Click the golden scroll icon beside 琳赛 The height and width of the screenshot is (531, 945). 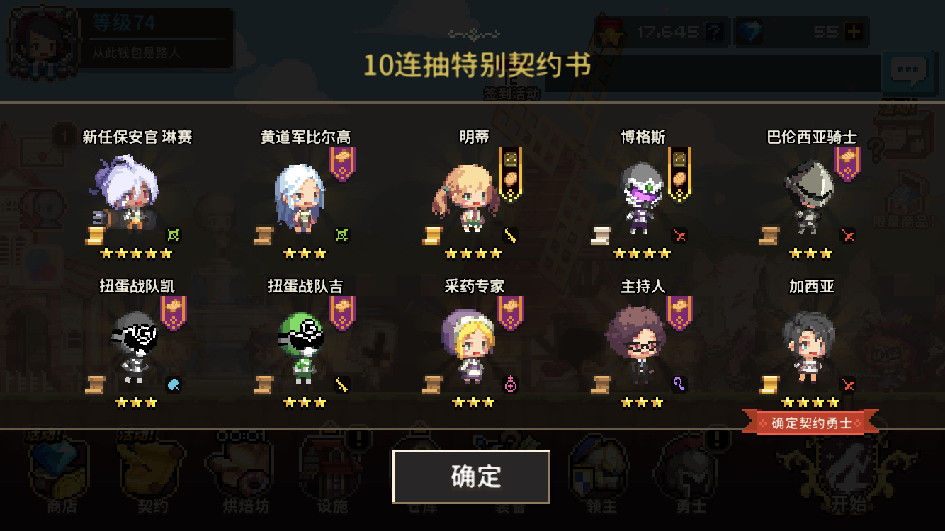coord(95,236)
